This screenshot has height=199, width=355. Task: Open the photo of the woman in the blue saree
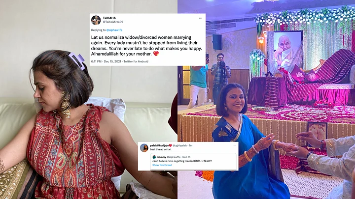tap(266, 99)
